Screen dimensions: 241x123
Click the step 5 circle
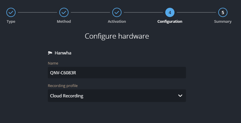point(223,12)
